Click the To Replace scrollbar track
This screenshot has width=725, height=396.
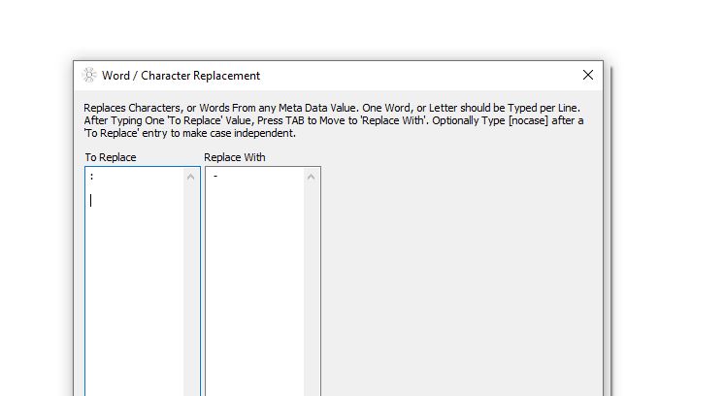click(x=190, y=291)
